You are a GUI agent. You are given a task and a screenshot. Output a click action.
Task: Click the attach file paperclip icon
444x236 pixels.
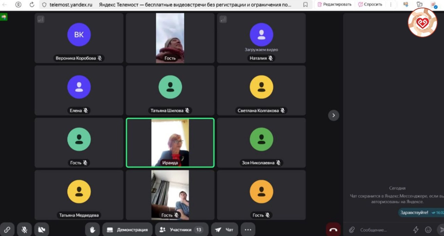click(x=352, y=230)
